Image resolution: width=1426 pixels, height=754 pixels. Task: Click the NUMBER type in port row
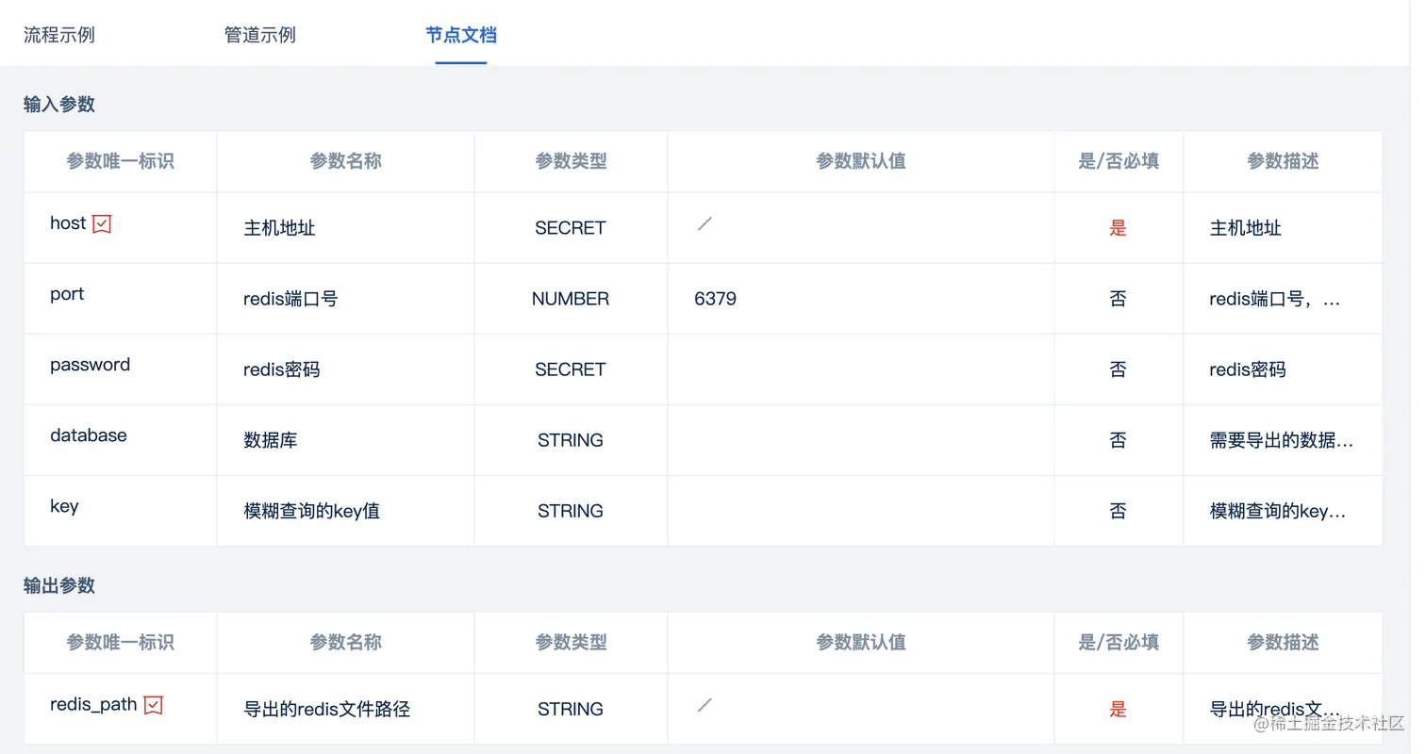(571, 299)
